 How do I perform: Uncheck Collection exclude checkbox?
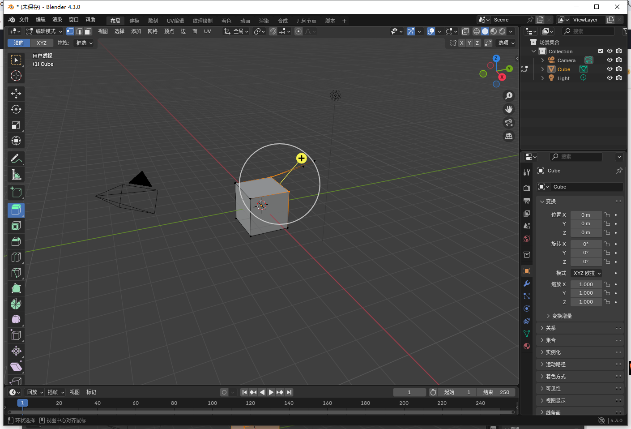coord(601,51)
